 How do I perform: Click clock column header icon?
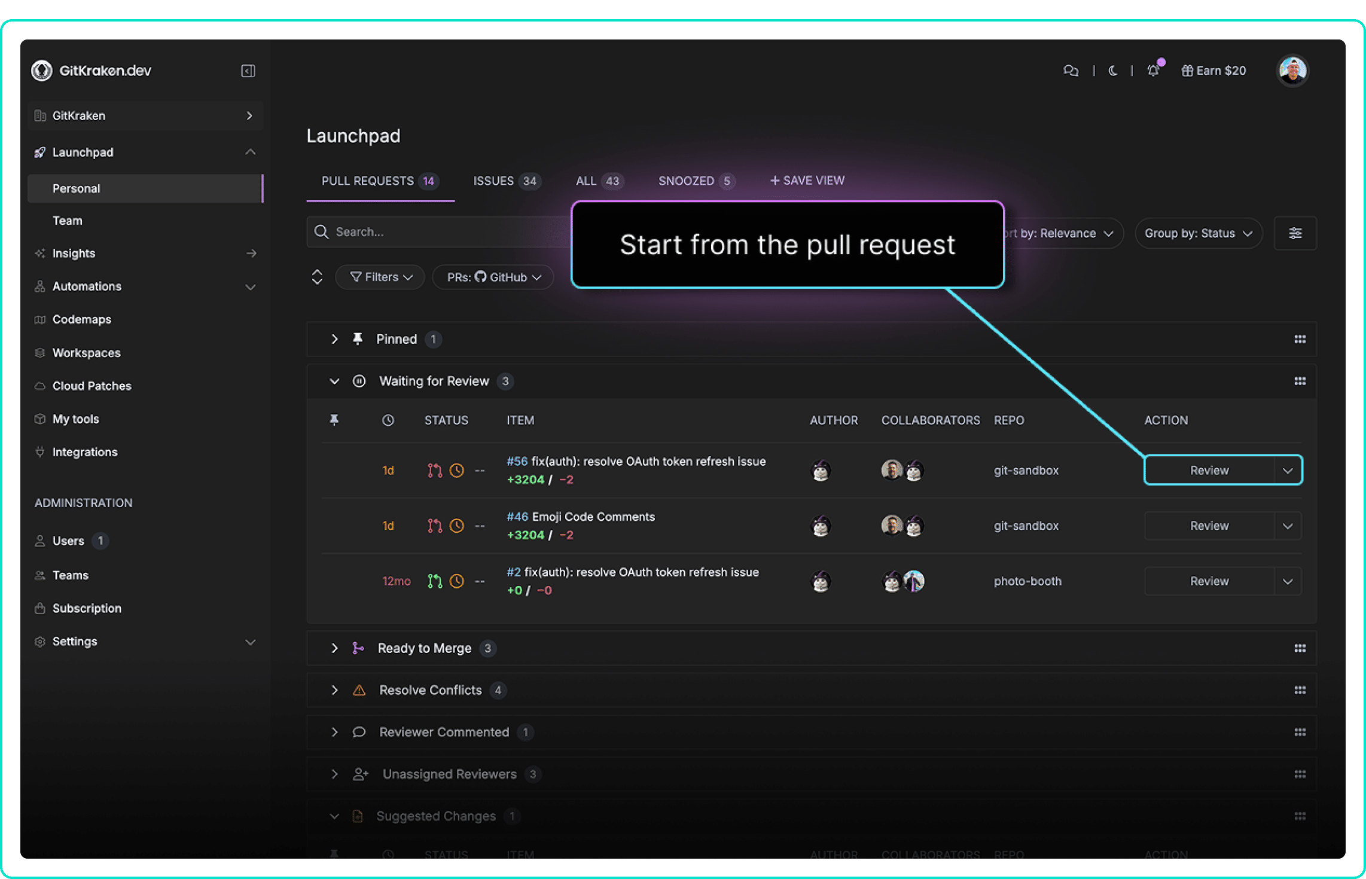pyautogui.click(x=388, y=420)
